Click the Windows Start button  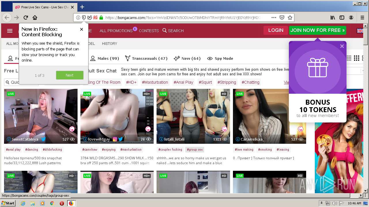[x=8, y=203]
